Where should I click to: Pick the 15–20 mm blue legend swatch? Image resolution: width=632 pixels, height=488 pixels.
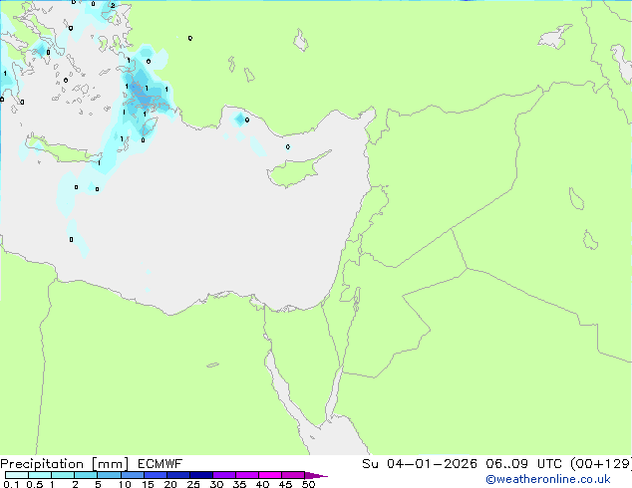pos(155,475)
